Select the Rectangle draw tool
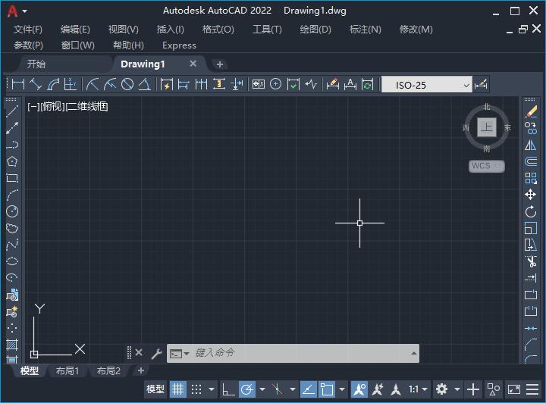546x403 pixels. 12,178
